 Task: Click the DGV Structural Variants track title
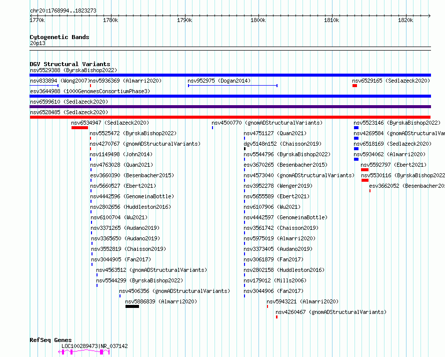pyautogui.click(x=70, y=64)
